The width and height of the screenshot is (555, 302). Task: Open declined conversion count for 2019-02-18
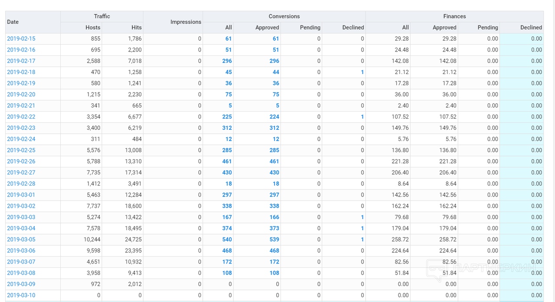(x=362, y=72)
